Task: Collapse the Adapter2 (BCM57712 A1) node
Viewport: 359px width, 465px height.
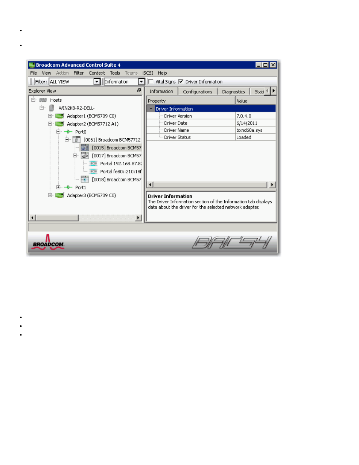Action: 50,123
